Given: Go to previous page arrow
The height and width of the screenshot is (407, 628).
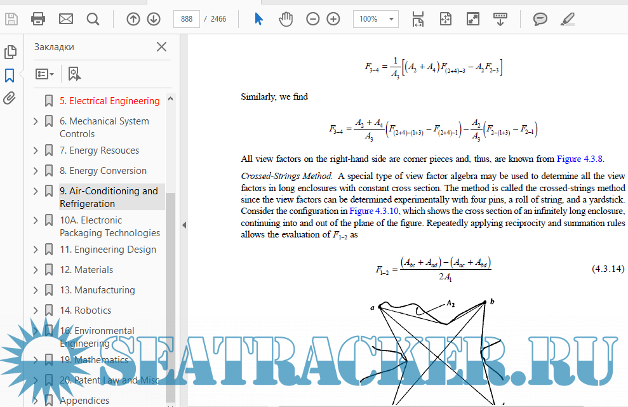Looking at the screenshot, I should (133, 19).
